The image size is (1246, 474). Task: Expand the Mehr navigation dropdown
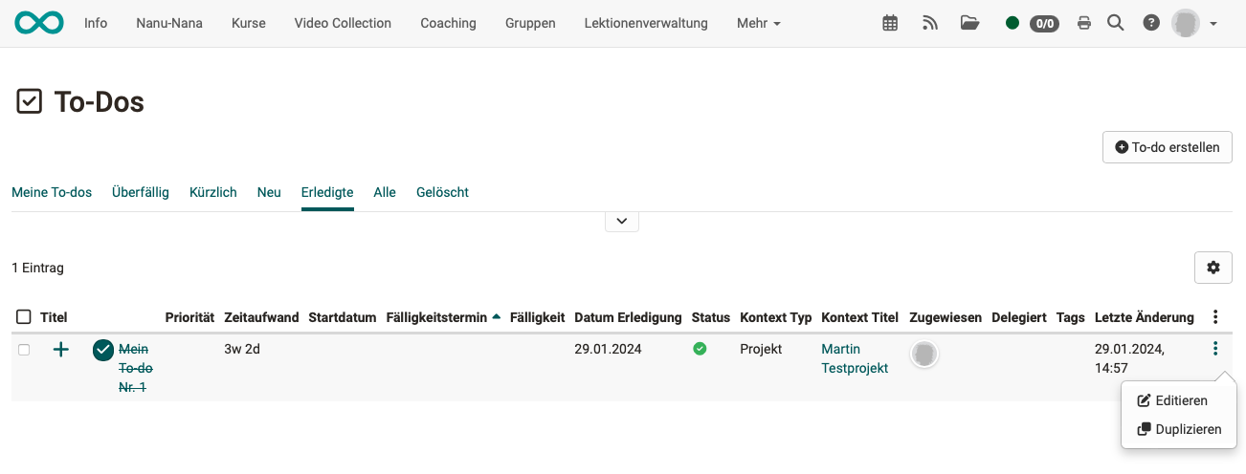pos(759,23)
